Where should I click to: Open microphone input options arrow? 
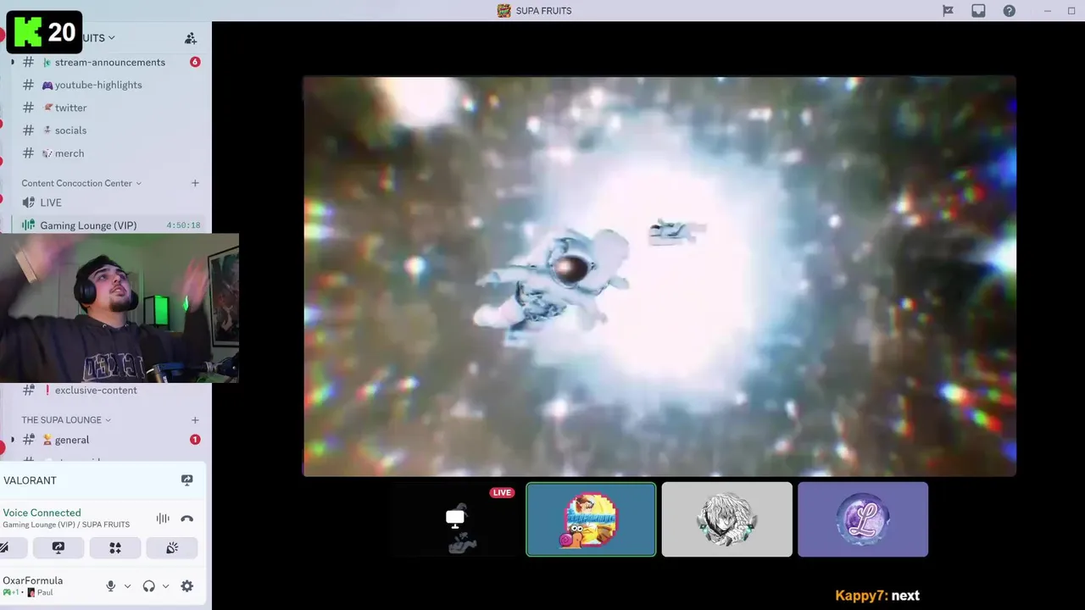[128, 586]
